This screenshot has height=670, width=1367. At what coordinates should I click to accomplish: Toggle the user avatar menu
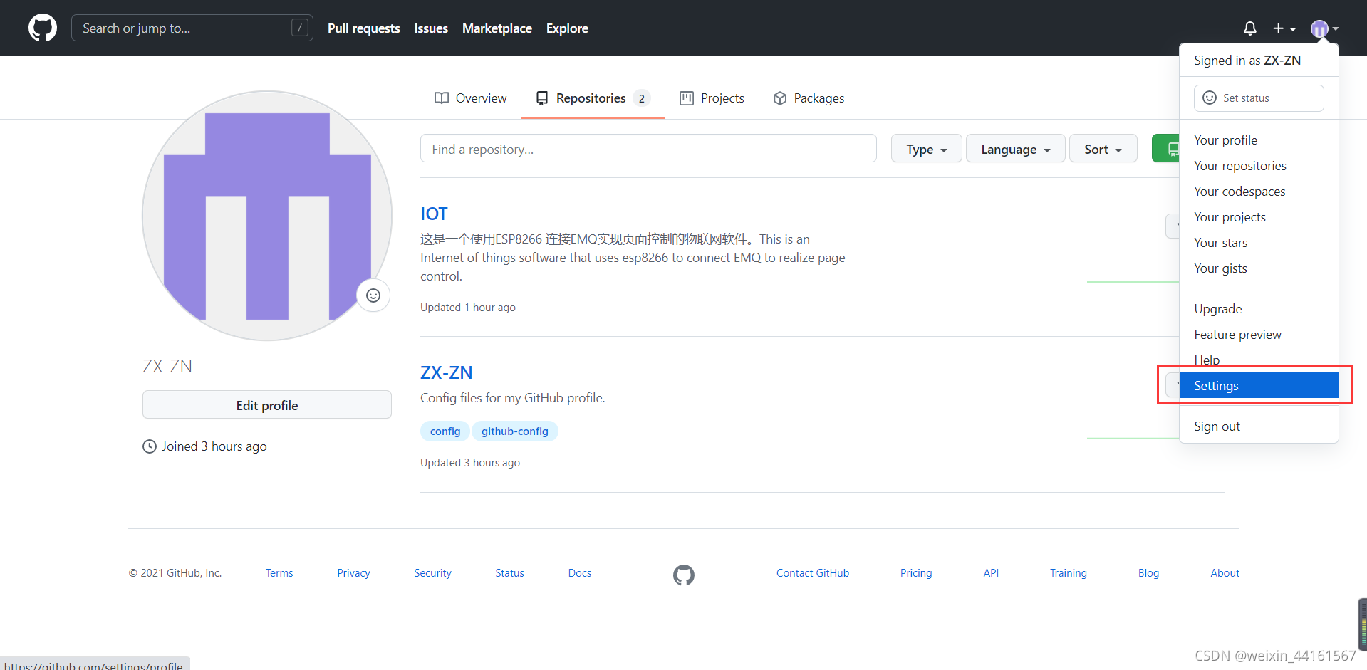(1324, 28)
